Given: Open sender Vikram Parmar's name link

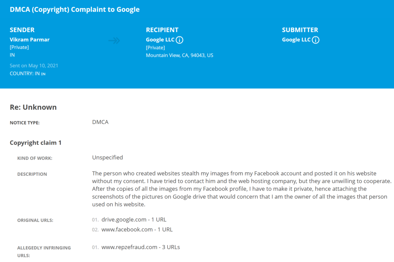Looking at the screenshot, I should pos(30,40).
